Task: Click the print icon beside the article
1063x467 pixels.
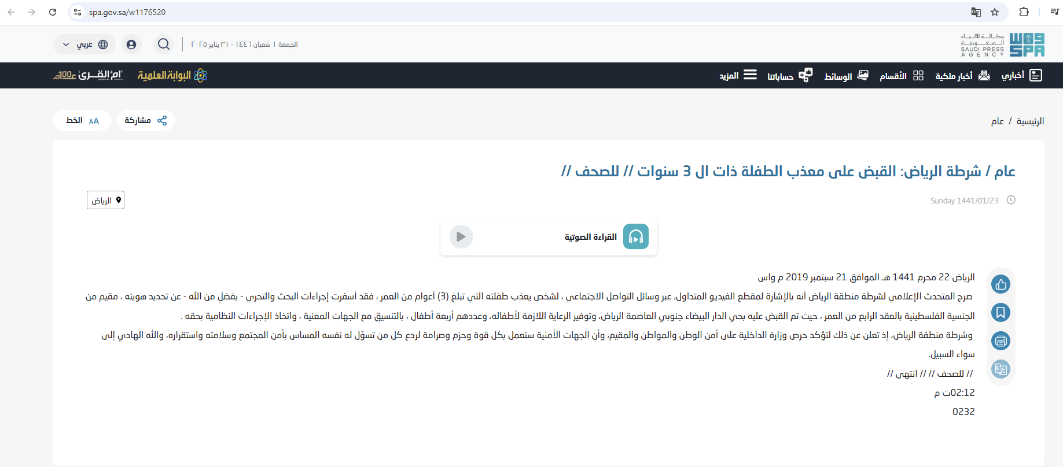Action: click(1001, 341)
